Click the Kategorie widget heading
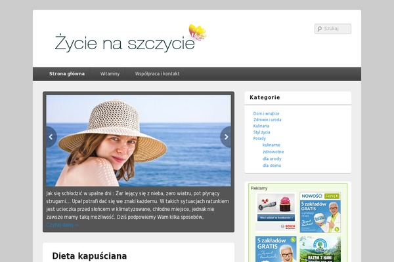The height and width of the screenshot is (262, 394). pos(265,98)
